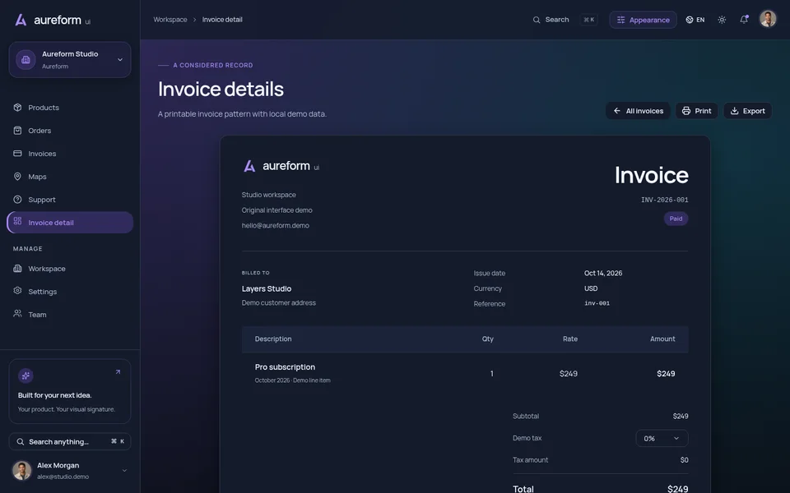Open the Products menu item
This screenshot has width=790, height=493.
click(70, 107)
